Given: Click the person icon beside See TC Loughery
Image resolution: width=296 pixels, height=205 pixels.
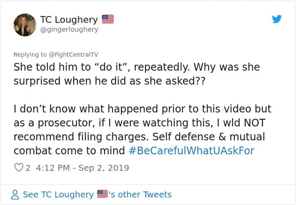Looking at the screenshot, I should pos(15,195).
